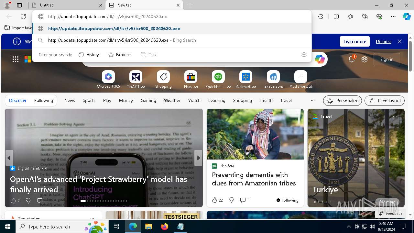This screenshot has height=233, width=414.
Task: Open Personalize feed options
Action: [343, 101]
